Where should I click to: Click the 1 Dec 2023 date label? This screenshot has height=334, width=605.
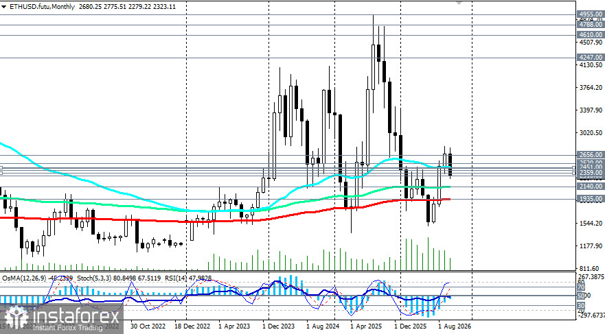(278, 326)
